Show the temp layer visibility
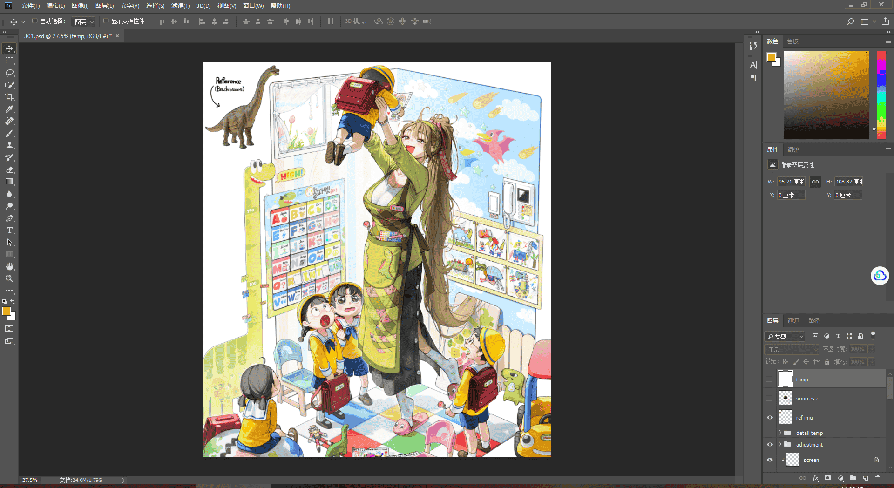Viewport: 894px width, 488px height. 769,379
